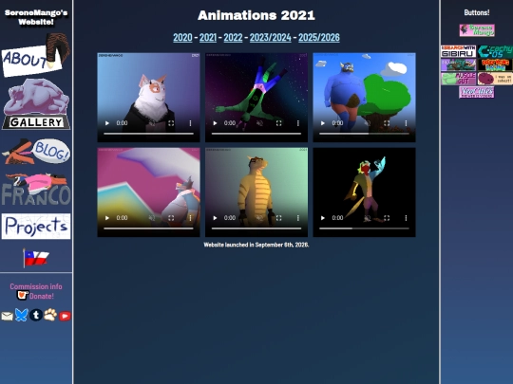Click the email envelope icon
Screen dimensions: 513x384
[7, 316]
